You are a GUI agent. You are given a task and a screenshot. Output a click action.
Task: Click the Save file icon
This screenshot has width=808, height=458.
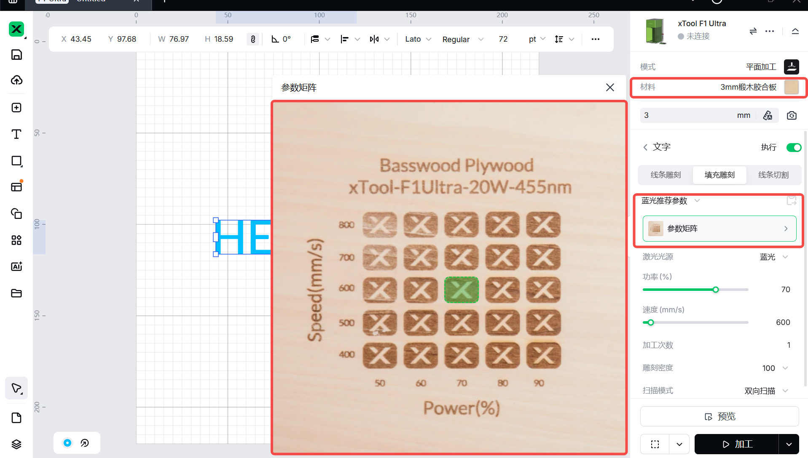(x=16, y=55)
